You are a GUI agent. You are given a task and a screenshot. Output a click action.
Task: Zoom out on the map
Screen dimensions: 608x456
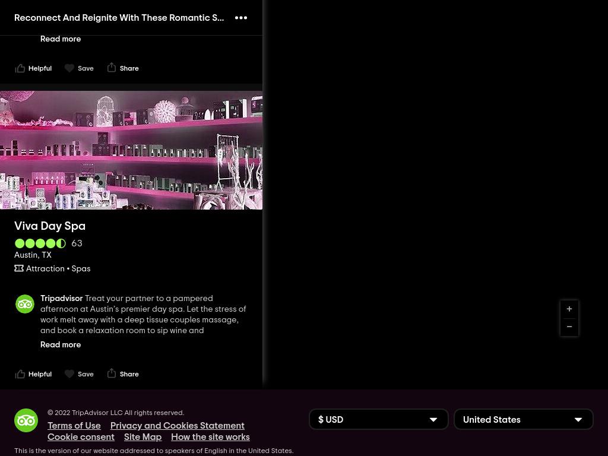(x=569, y=327)
